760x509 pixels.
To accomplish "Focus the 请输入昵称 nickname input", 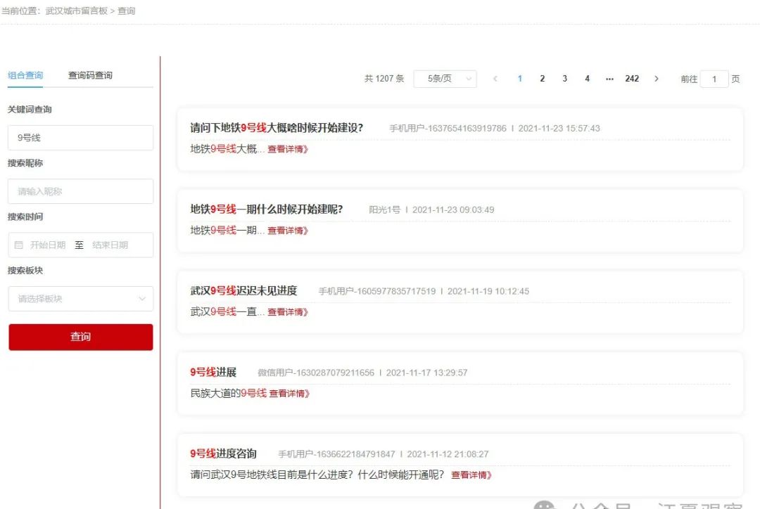I will click(80, 191).
